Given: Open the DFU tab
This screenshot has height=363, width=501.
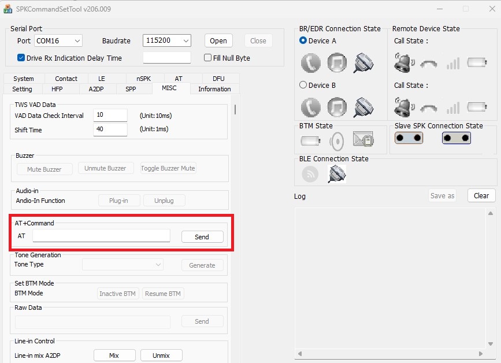Looking at the screenshot, I should pyautogui.click(x=218, y=79).
